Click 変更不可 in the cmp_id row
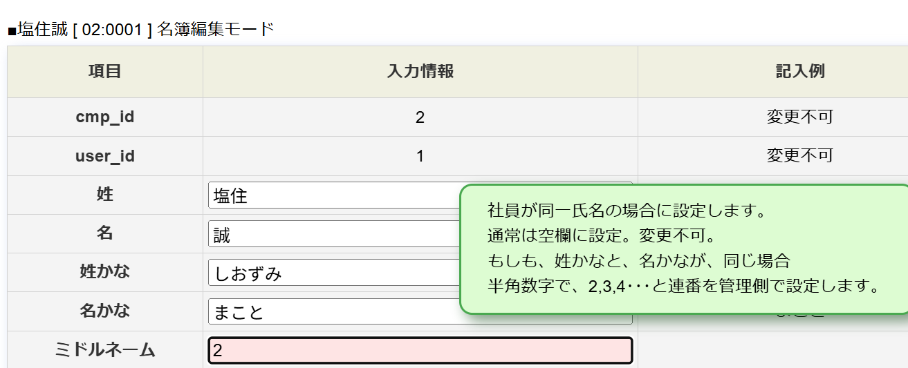The height and width of the screenshot is (368, 908). click(x=800, y=117)
